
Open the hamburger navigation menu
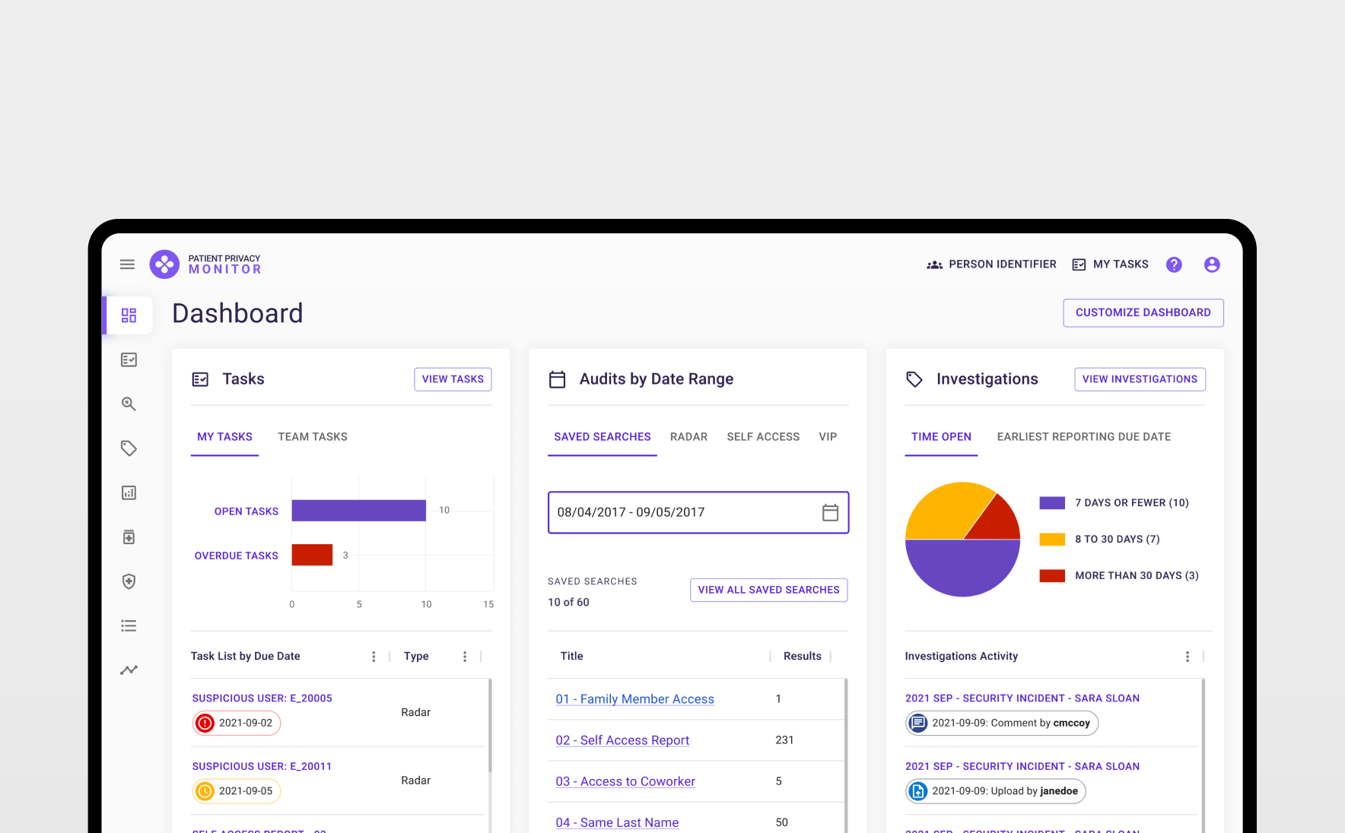coord(127,264)
